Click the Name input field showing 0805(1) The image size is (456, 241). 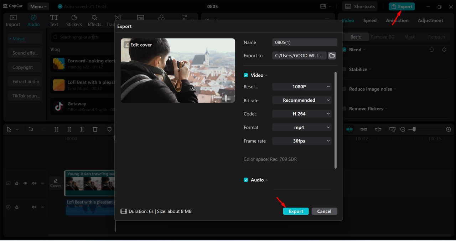305,42
